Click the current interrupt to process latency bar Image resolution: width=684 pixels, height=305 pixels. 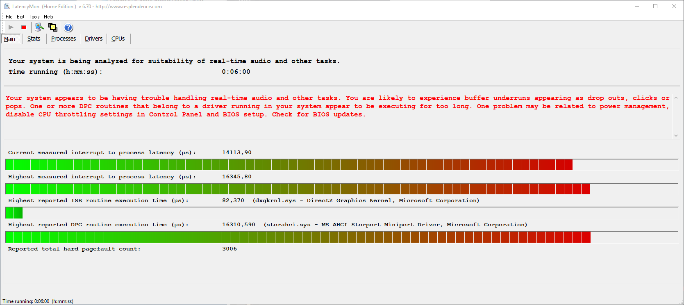click(x=342, y=165)
